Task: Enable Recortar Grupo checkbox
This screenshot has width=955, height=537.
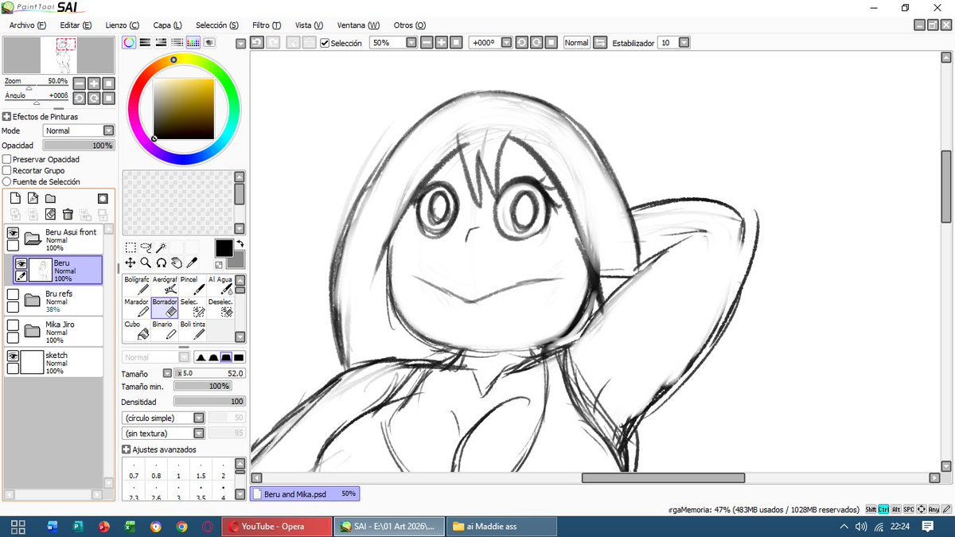Action: (7, 170)
